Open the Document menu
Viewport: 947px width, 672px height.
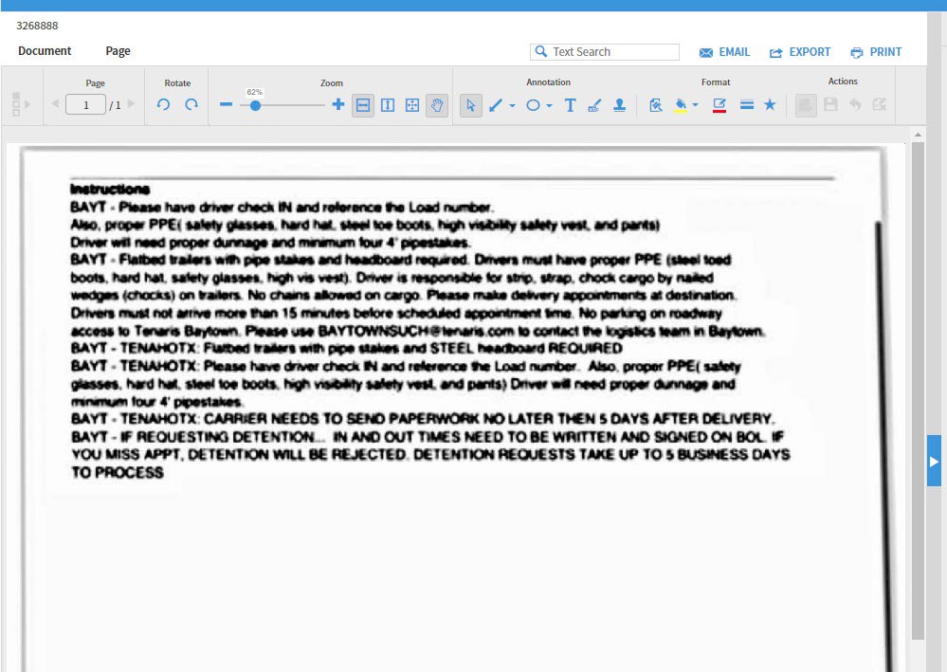pyautogui.click(x=45, y=51)
